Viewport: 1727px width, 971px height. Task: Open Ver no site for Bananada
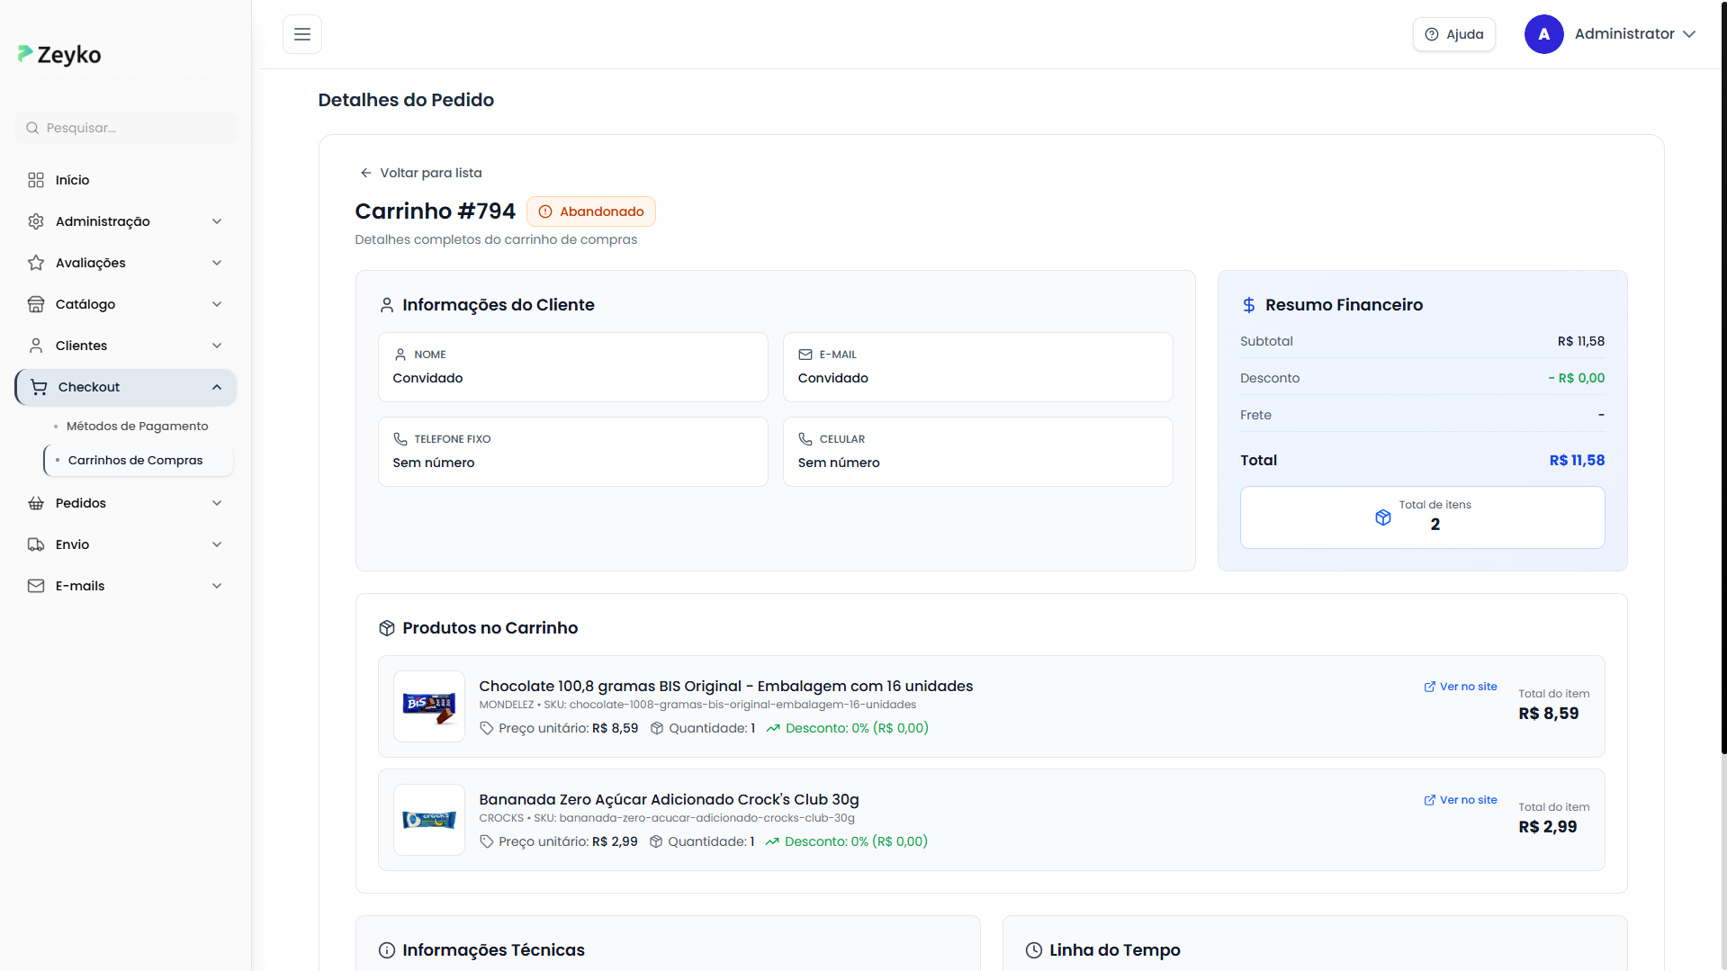pos(1461,800)
